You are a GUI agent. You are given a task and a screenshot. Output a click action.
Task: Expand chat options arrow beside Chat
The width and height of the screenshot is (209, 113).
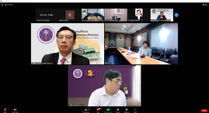click(102, 110)
